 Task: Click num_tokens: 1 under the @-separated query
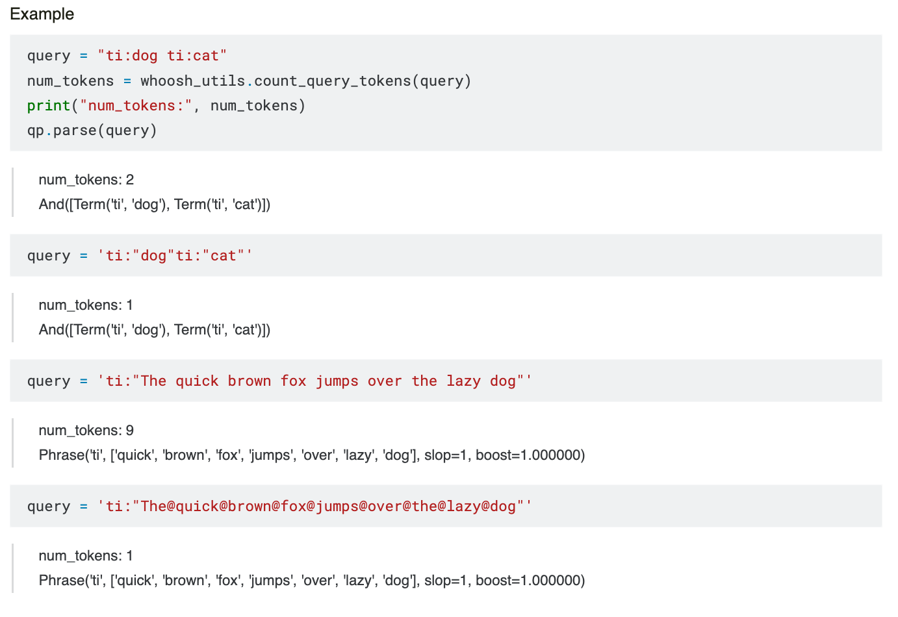click(x=85, y=556)
